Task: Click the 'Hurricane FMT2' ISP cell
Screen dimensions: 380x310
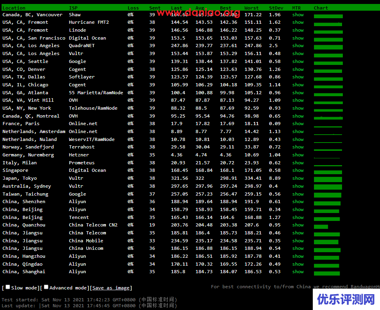Action: [89, 22]
